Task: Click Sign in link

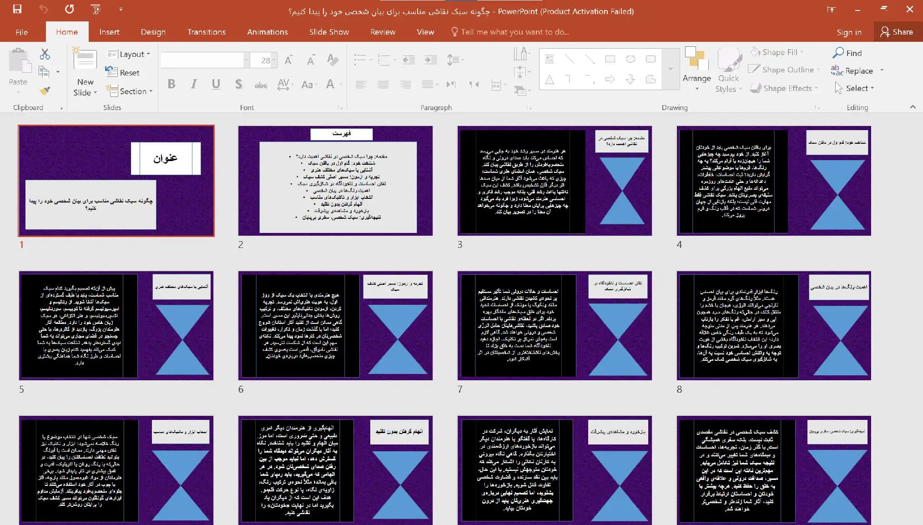Action: coord(849,32)
